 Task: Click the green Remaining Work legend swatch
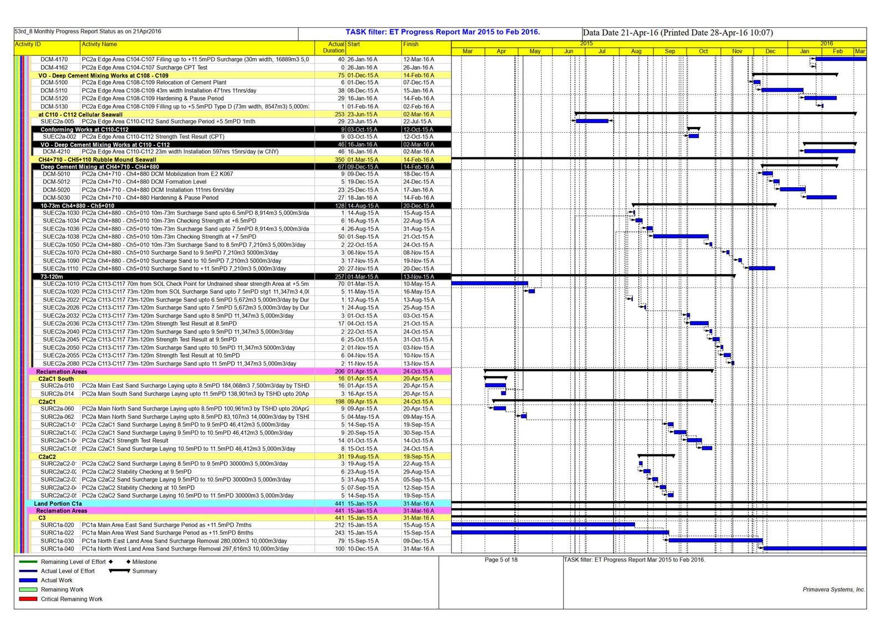[28, 590]
